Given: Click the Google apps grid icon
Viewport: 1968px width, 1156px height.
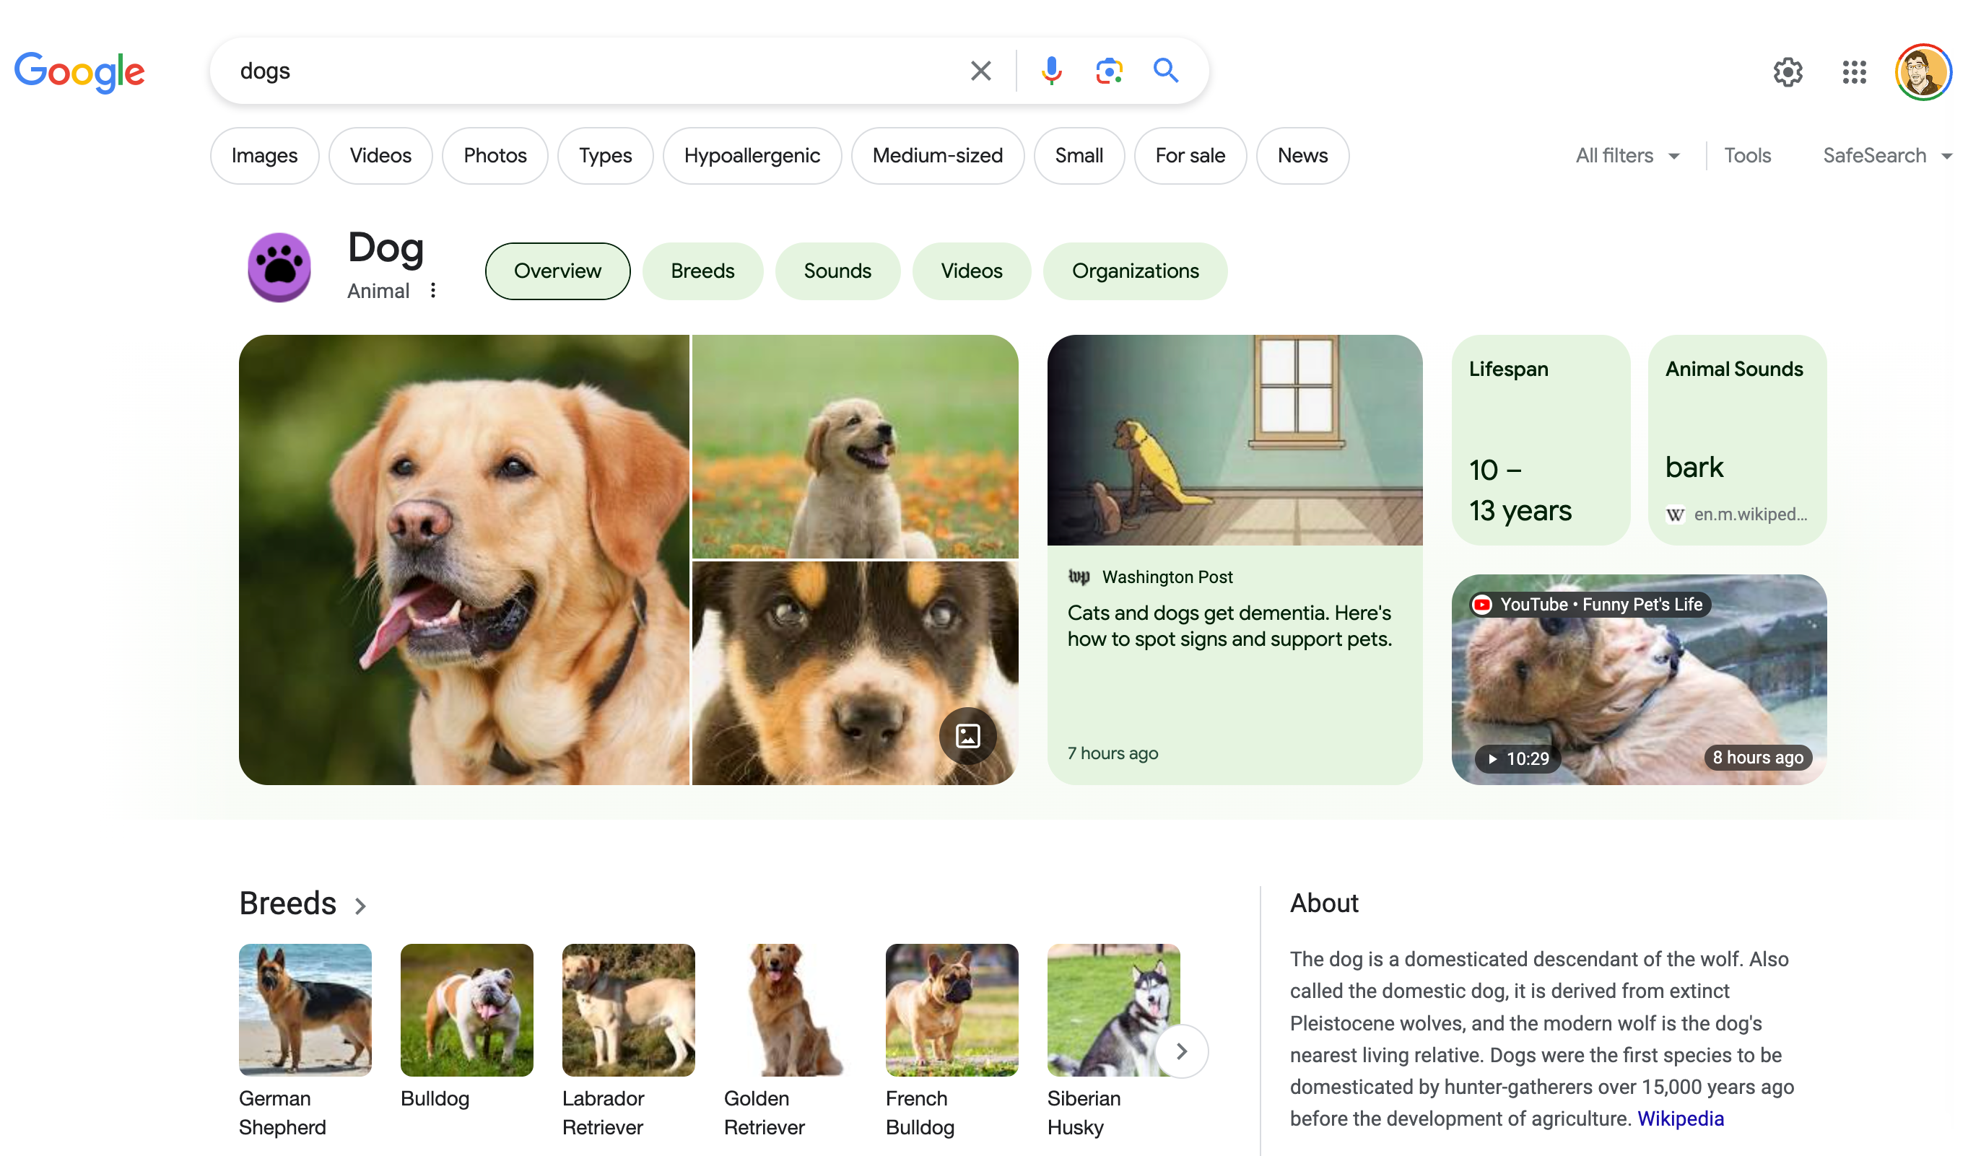Looking at the screenshot, I should tap(1855, 70).
